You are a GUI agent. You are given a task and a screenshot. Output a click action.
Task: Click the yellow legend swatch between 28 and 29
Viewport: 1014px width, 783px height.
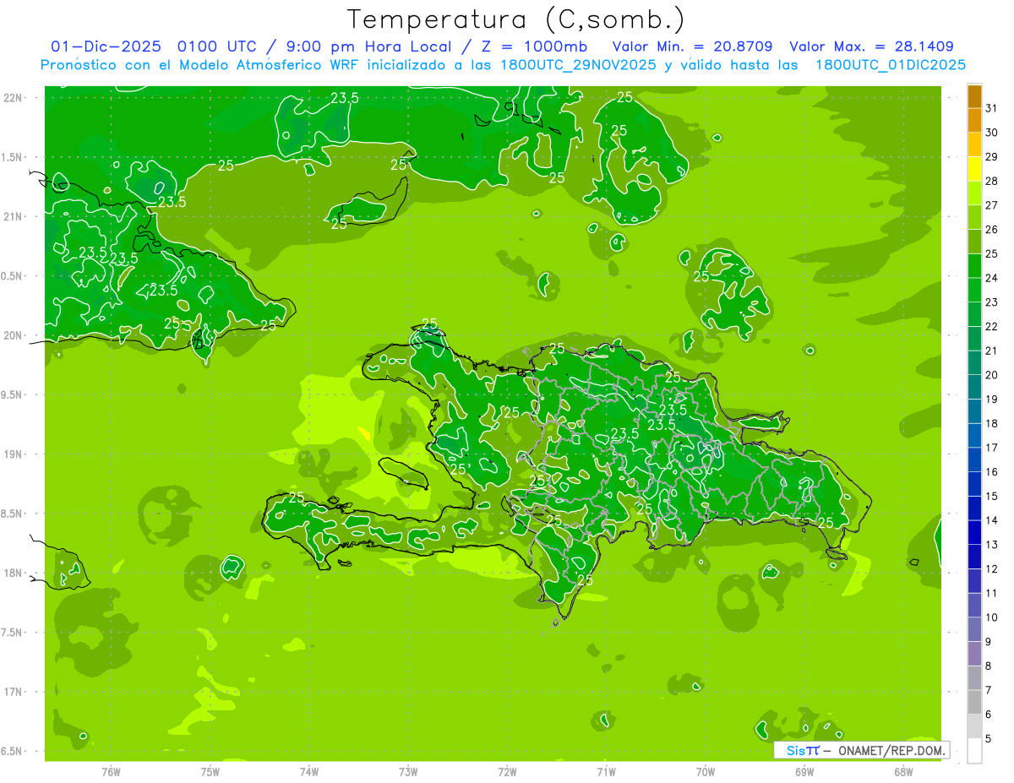974,169
